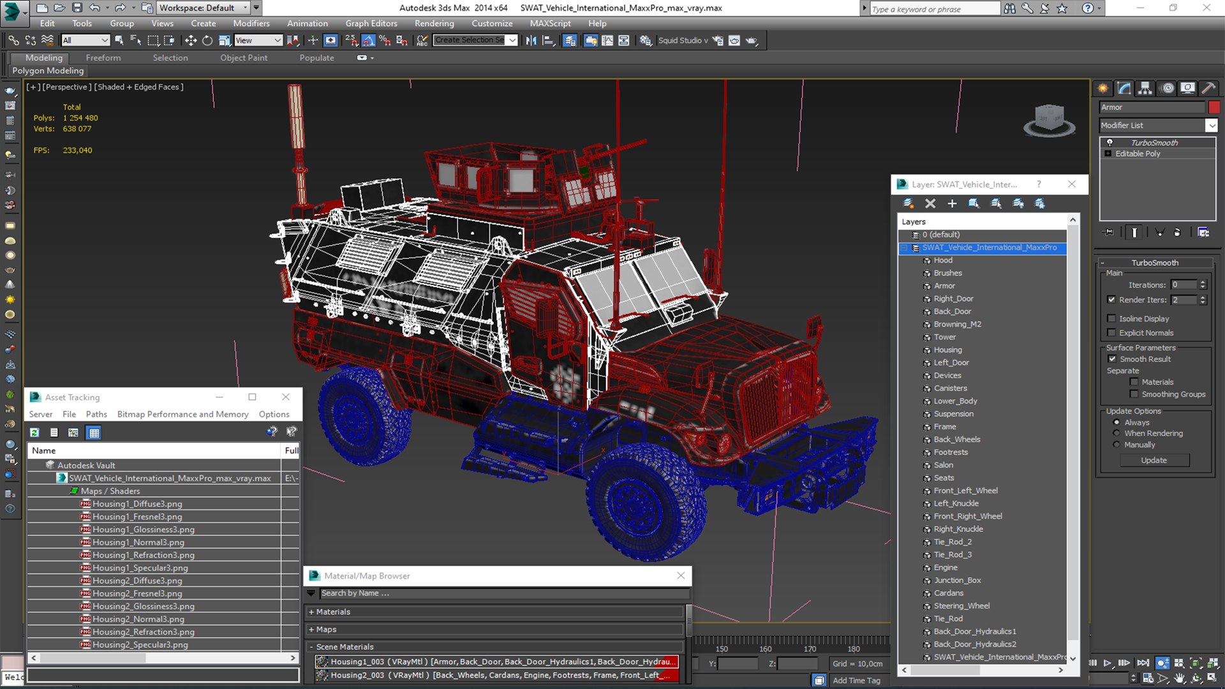Viewport: 1225px width, 689px height.
Task: Select the Manually update option
Action: tap(1117, 445)
